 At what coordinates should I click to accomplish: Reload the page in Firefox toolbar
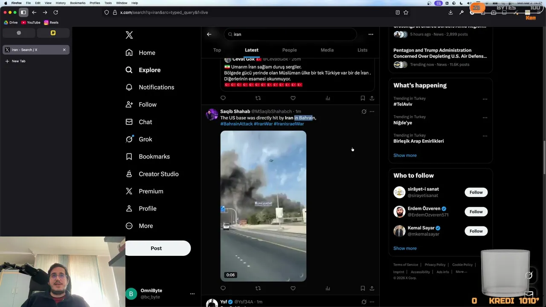[55, 12]
